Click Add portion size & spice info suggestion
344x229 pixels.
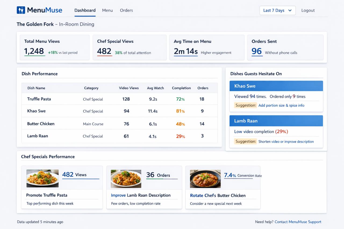[281, 106]
